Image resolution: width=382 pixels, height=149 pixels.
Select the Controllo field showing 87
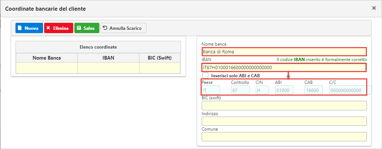tap(240, 90)
